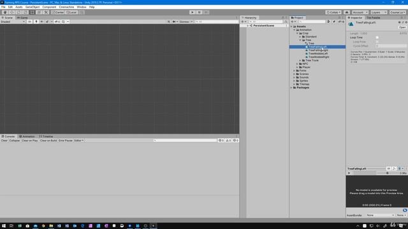
Task: Open the Collab dropdown
Action: 333,13
